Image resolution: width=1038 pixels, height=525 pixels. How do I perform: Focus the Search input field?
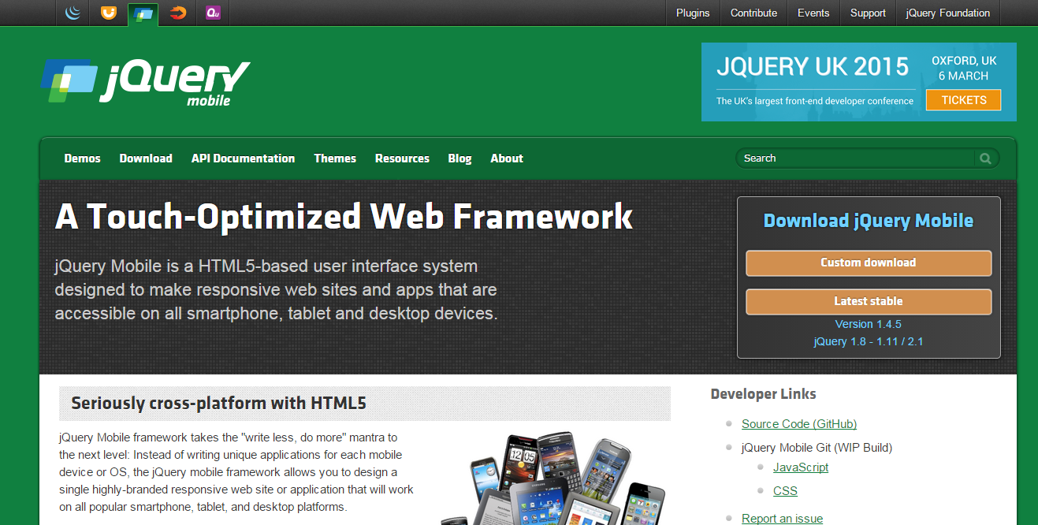point(857,158)
